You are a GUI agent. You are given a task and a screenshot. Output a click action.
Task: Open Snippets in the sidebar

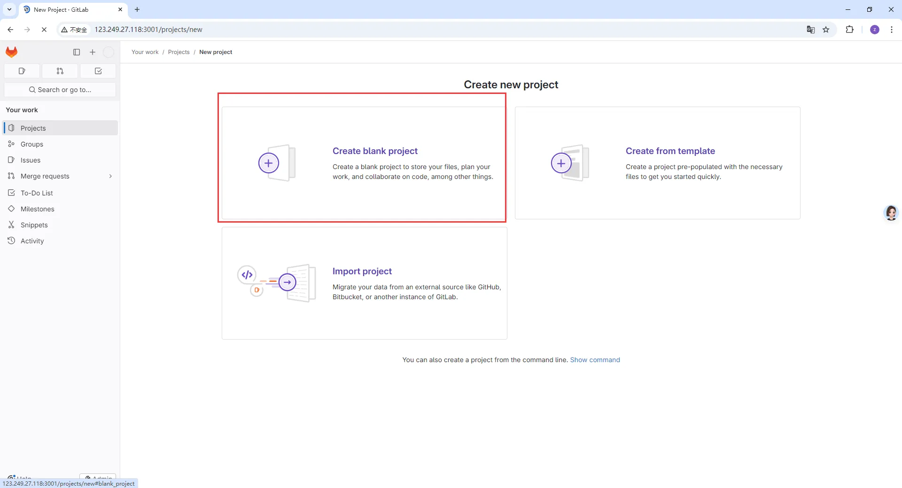(60, 225)
